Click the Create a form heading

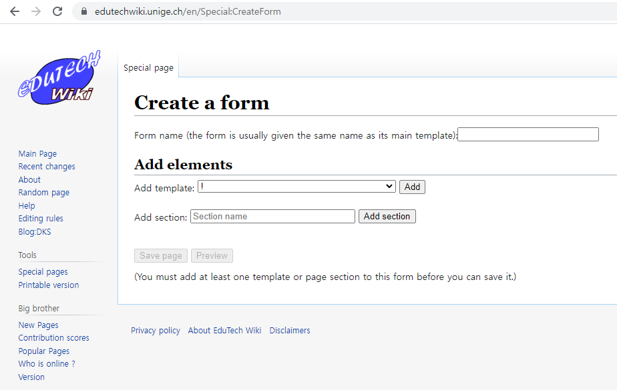(x=202, y=103)
